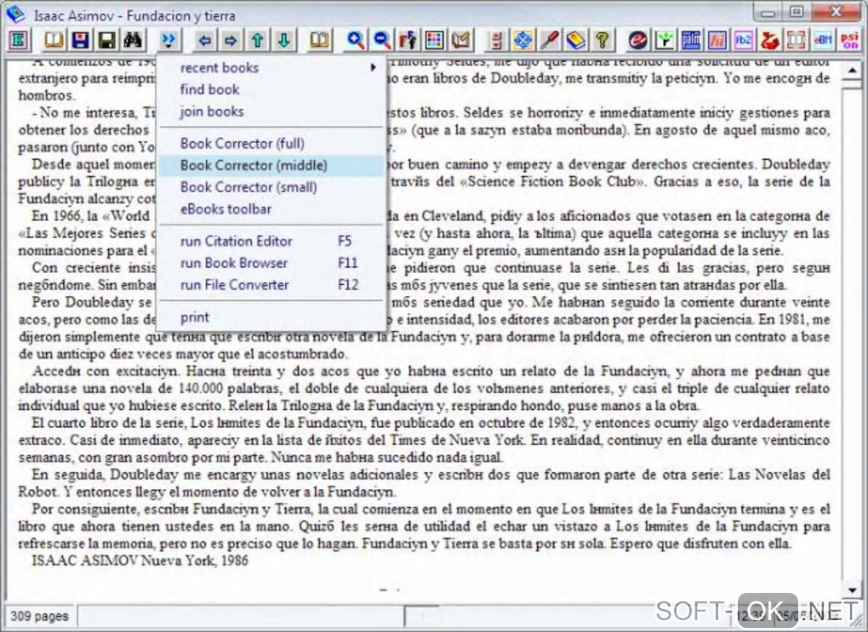Click scrollbar down arrow
This screenshot has width=868, height=632.
pos(852,590)
